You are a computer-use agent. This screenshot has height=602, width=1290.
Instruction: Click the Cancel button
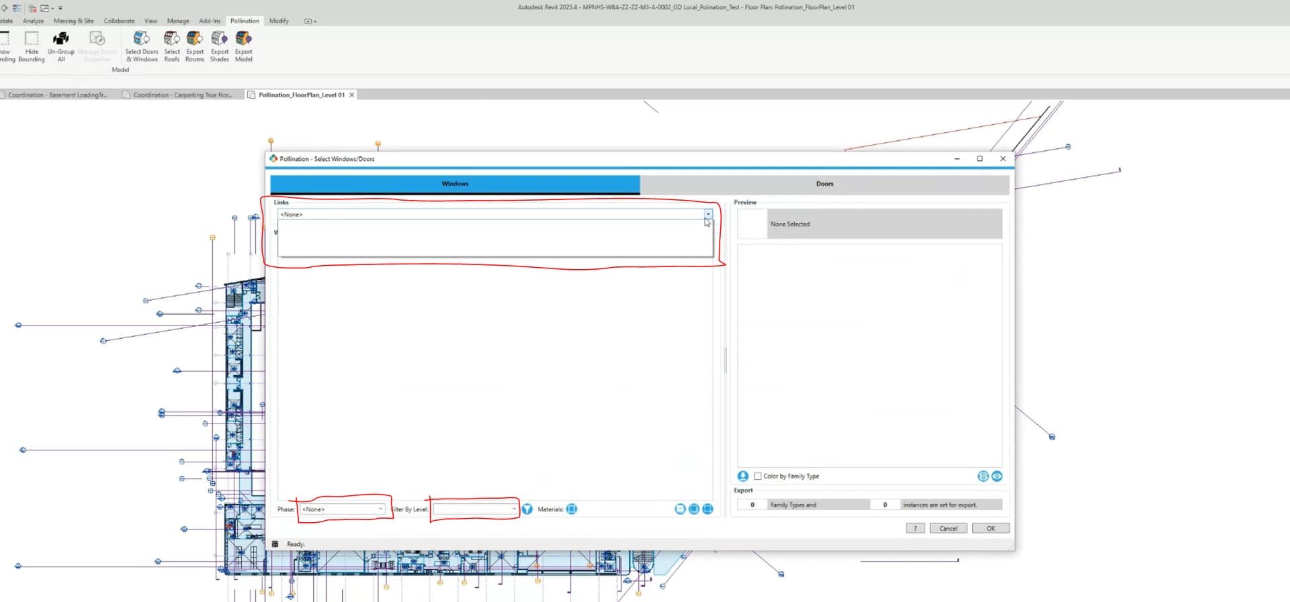(x=948, y=529)
